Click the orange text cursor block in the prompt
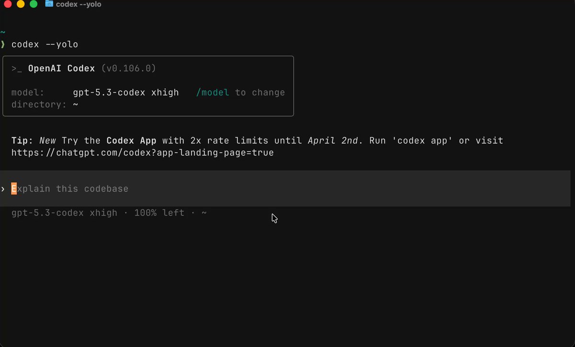575x347 pixels. click(14, 188)
